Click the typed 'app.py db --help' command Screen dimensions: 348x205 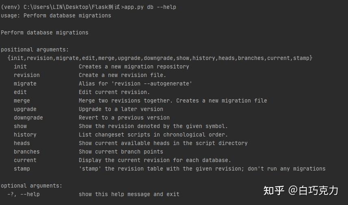(150, 7)
